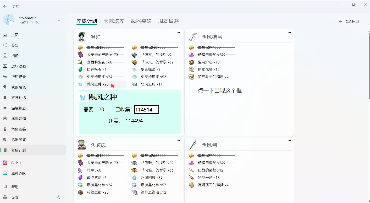Switch to the 武器突破 tab
The image size is (370, 203).
point(141,21)
